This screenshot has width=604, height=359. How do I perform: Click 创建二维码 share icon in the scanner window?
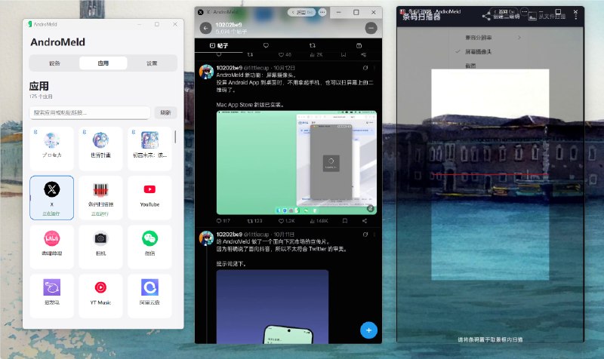(486, 16)
